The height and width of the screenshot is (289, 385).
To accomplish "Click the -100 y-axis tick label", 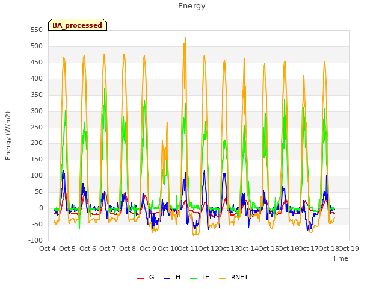I will 35,240.
